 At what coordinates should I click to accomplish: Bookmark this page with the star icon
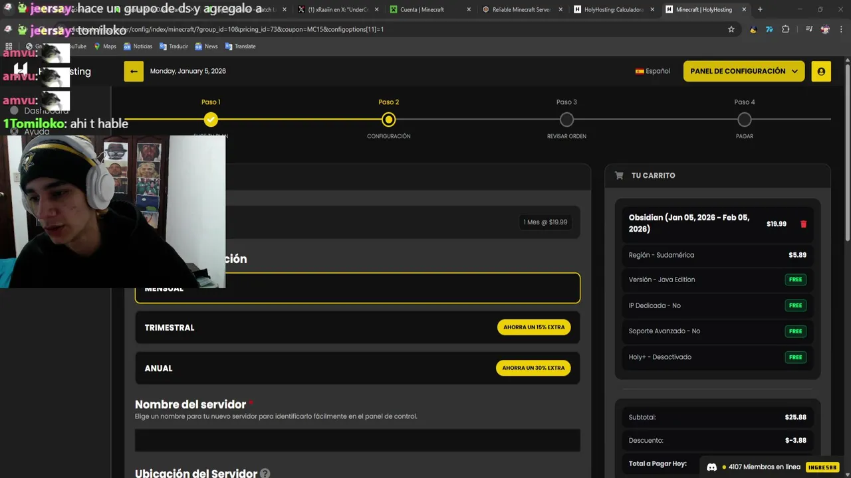pyautogui.click(x=731, y=29)
